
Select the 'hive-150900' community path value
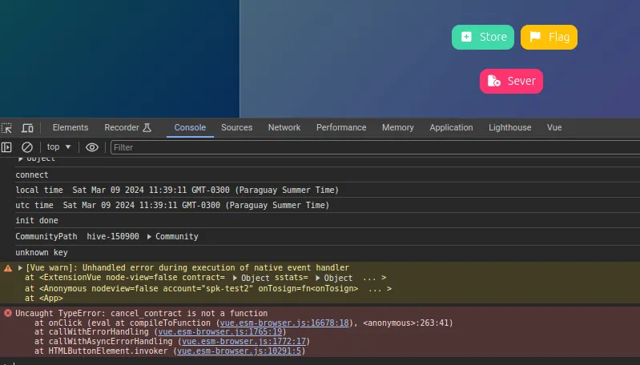click(113, 237)
